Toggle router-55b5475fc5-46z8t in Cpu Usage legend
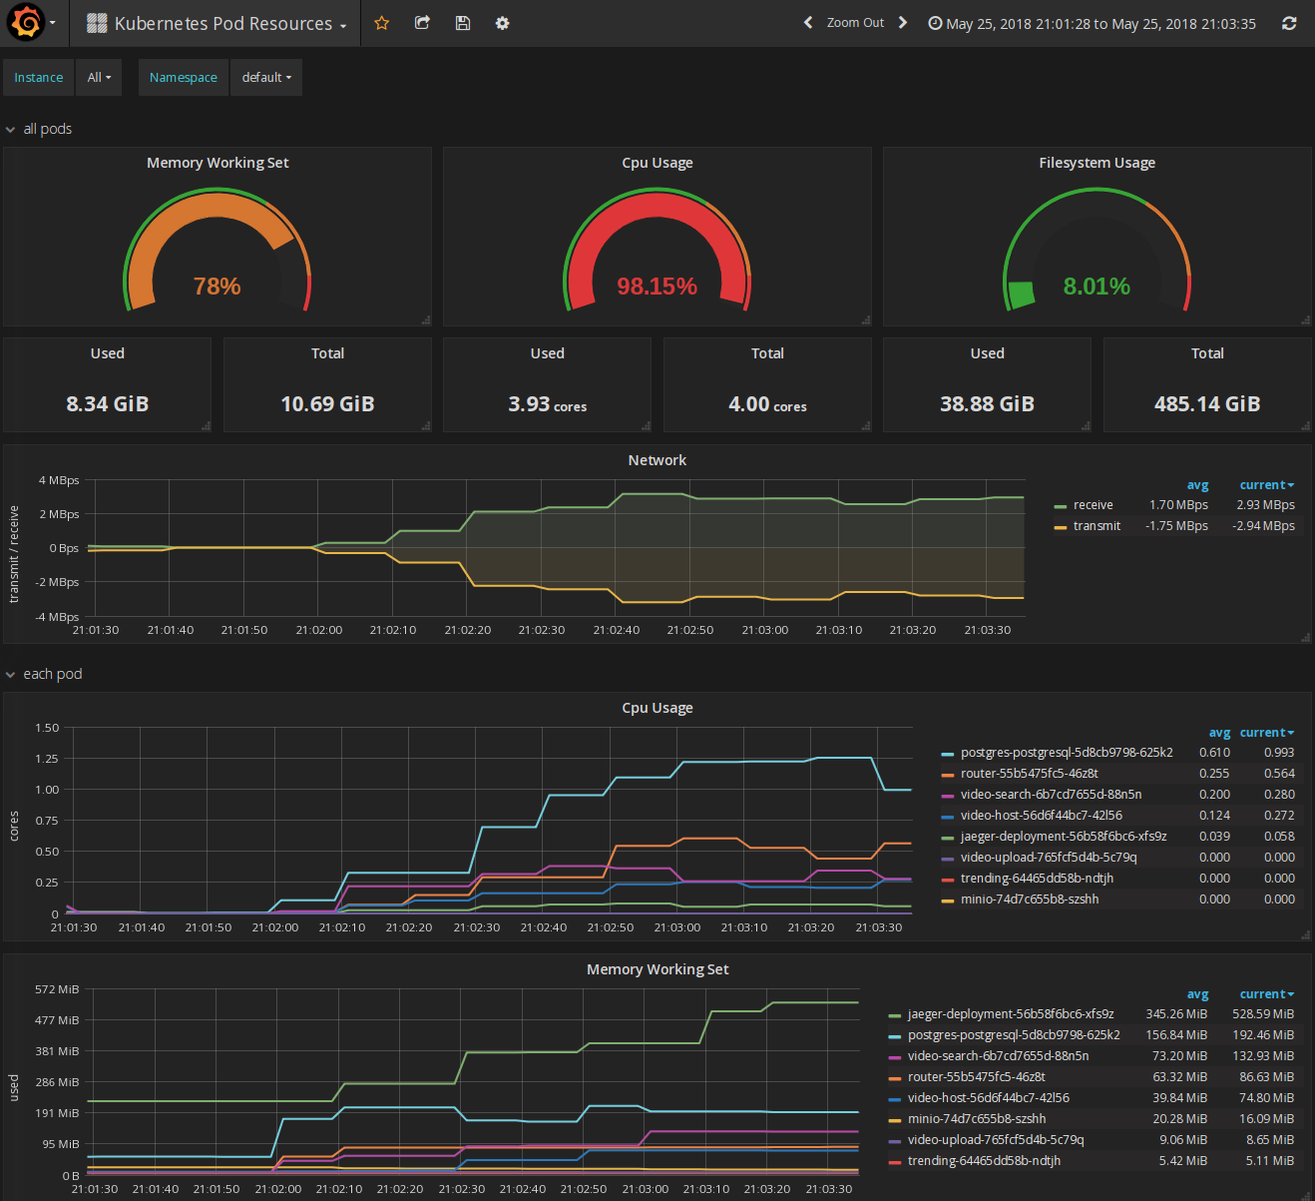Viewport: 1315px width, 1201px height. [1030, 774]
